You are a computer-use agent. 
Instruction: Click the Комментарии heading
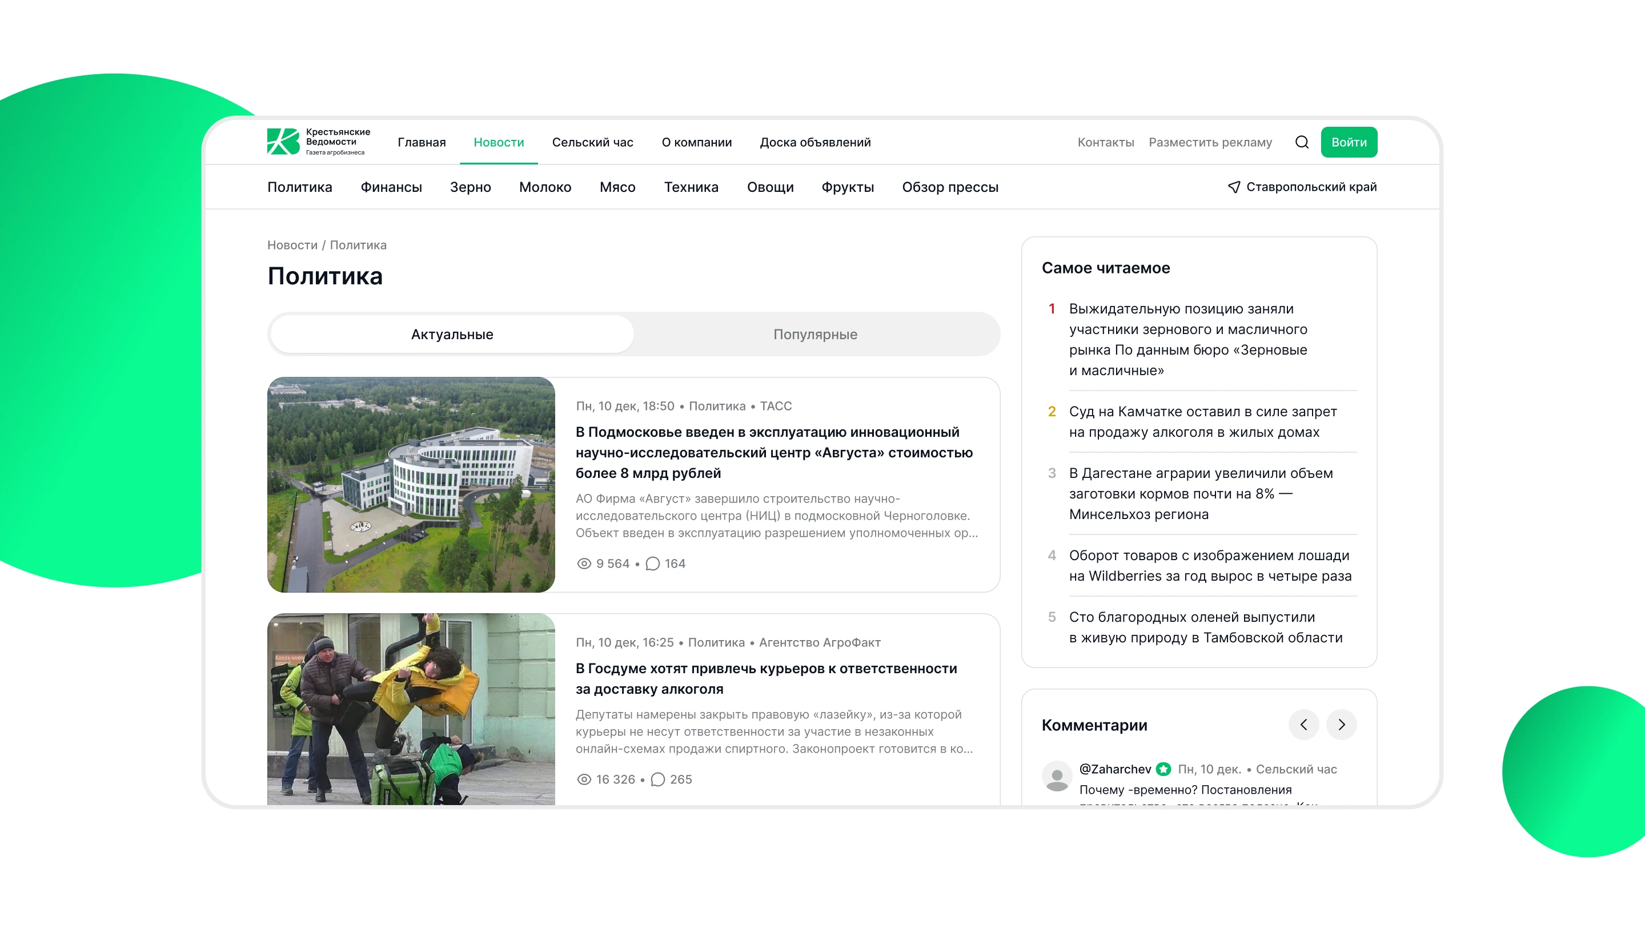[x=1094, y=725]
